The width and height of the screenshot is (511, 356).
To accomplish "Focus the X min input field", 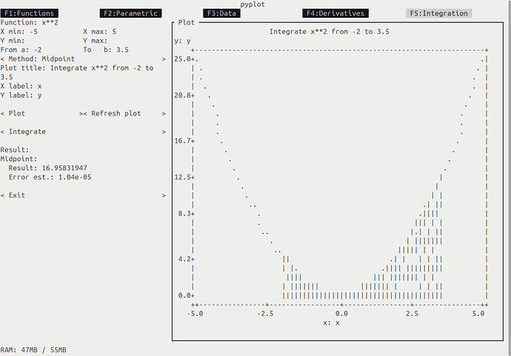I will pyautogui.click(x=46, y=32).
